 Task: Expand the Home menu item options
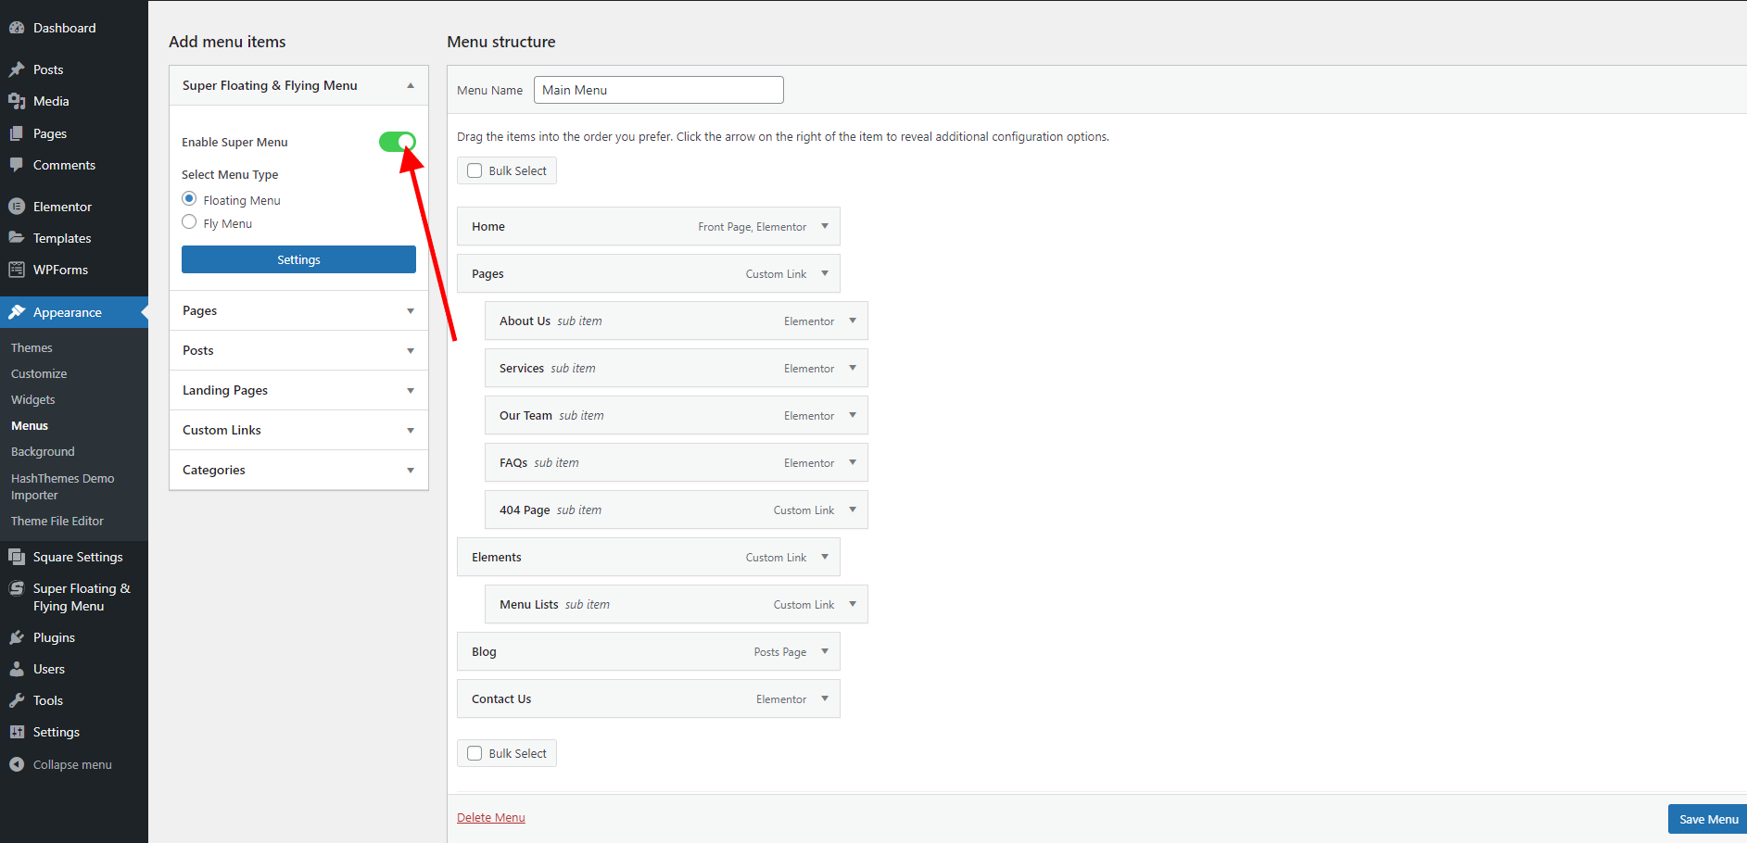(x=825, y=226)
